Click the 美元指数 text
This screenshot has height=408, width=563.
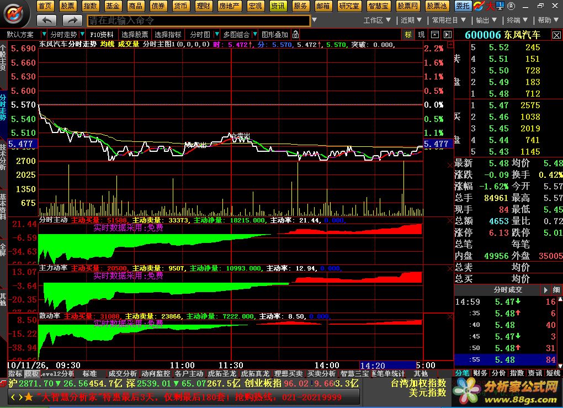tap(427, 393)
